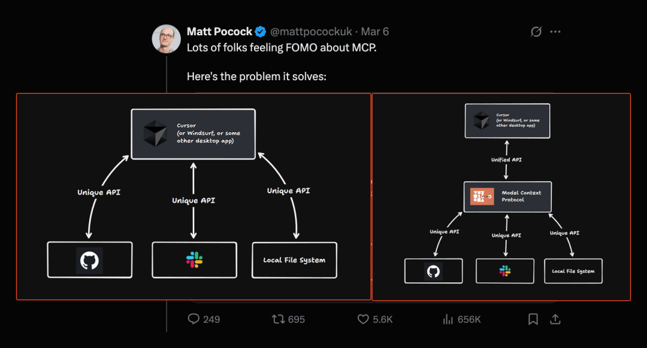Screen dimensions: 647x348
Task: Click the reply comment icon
Action: pyautogui.click(x=194, y=319)
